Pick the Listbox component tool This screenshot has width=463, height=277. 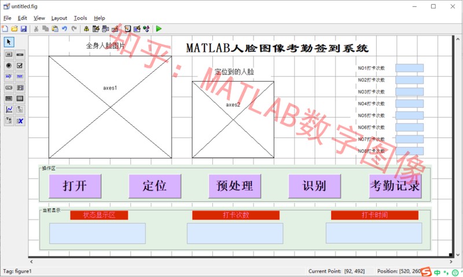coord(20,88)
